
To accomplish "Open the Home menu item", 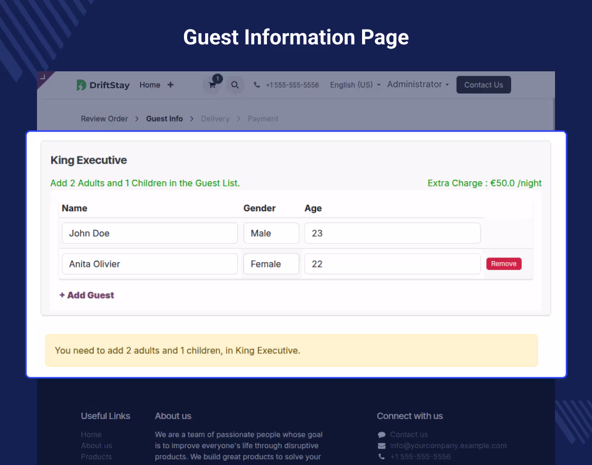I will point(150,85).
